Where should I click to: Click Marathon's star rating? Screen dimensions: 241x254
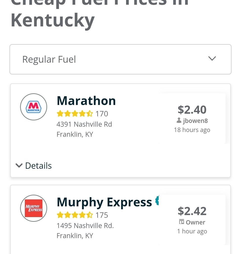[75, 114]
